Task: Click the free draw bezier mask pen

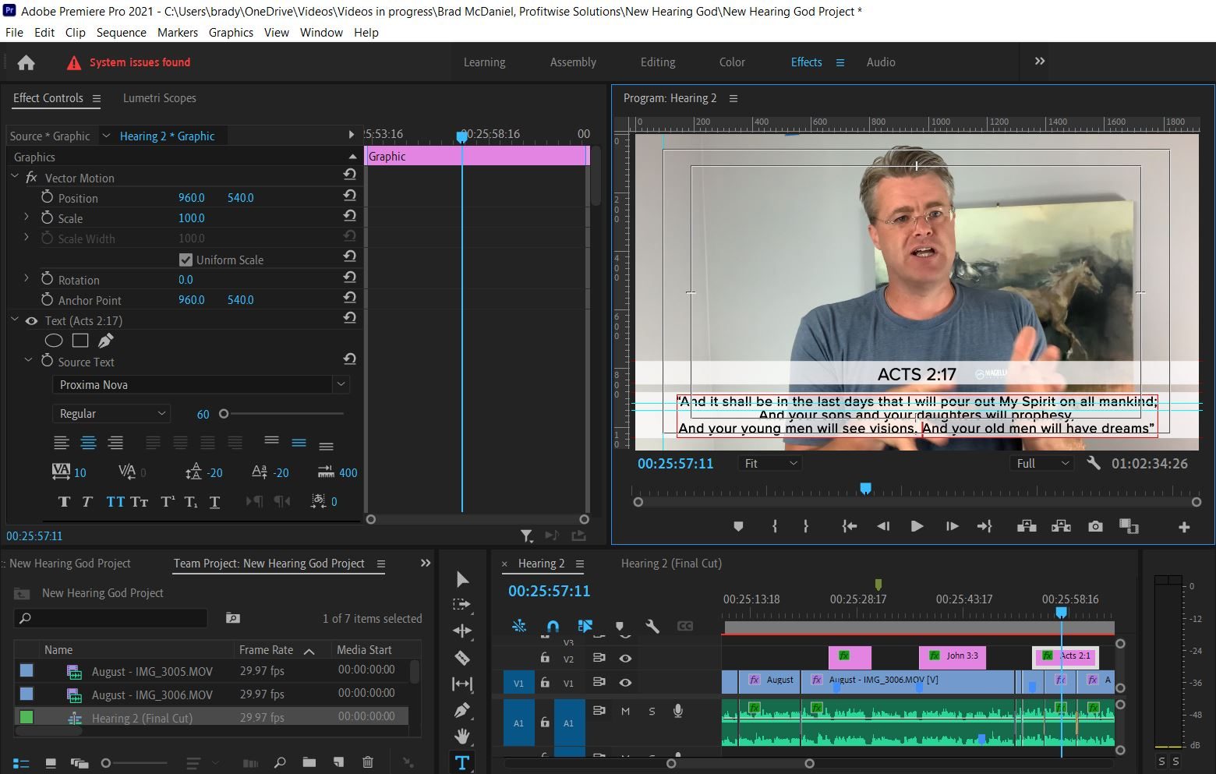Action: click(x=106, y=341)
